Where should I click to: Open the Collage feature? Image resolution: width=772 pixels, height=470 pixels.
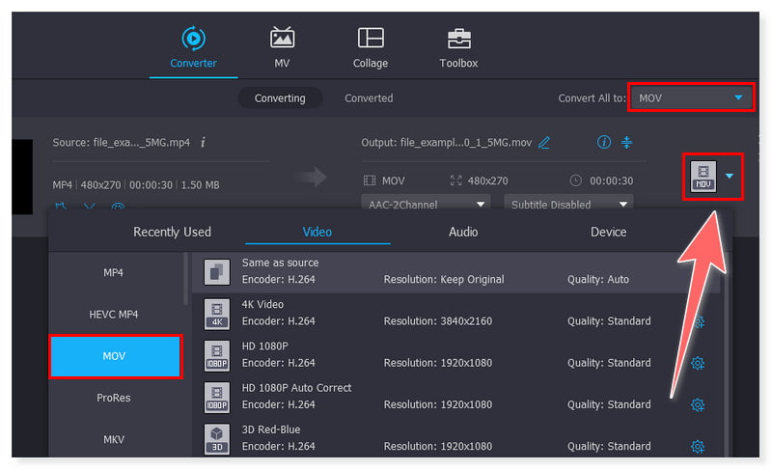pyautogui.click(x=371, y=39)
